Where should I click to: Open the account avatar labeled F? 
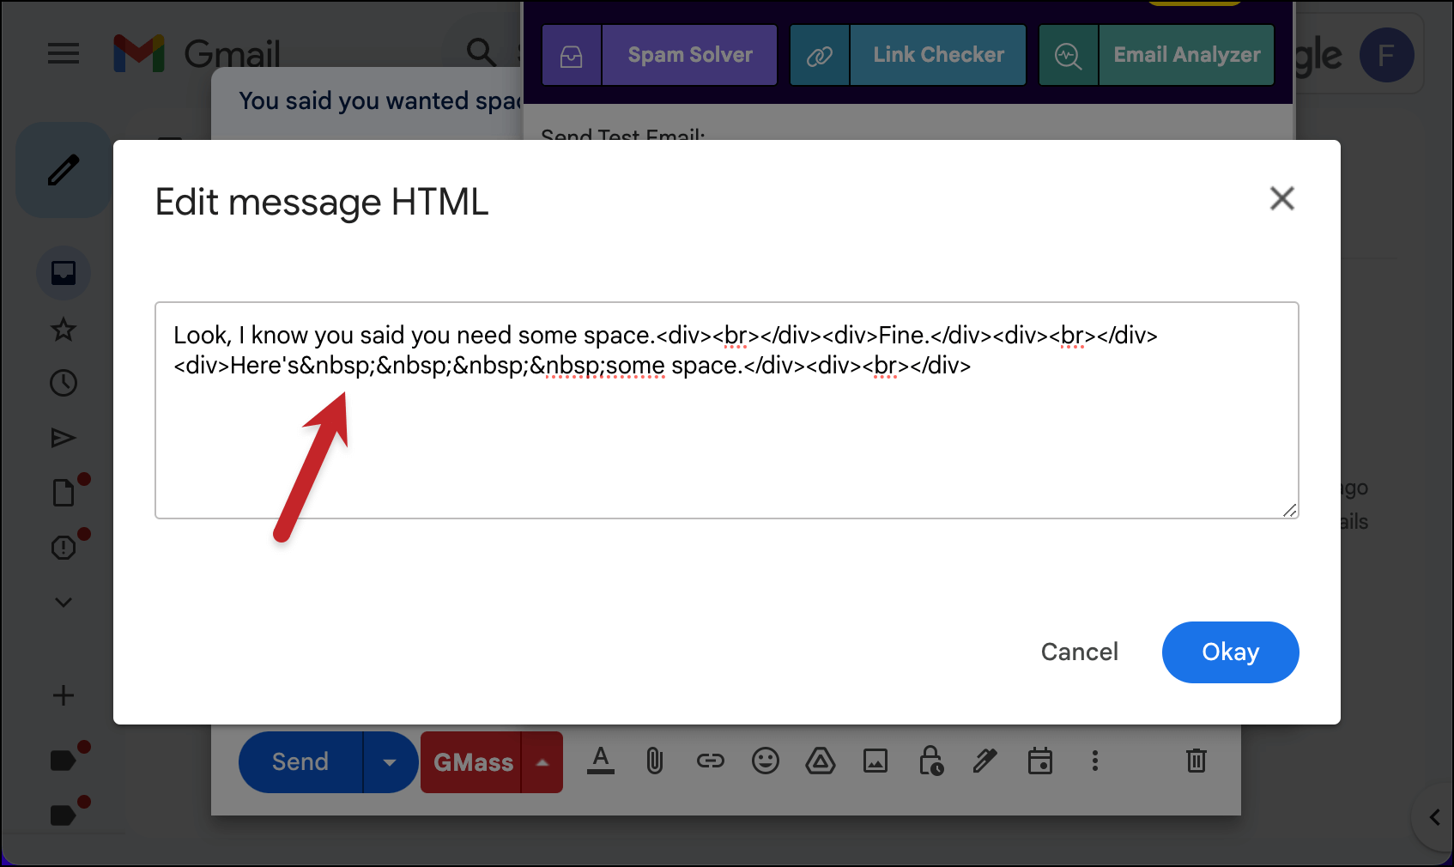[x=1386, y=55]
